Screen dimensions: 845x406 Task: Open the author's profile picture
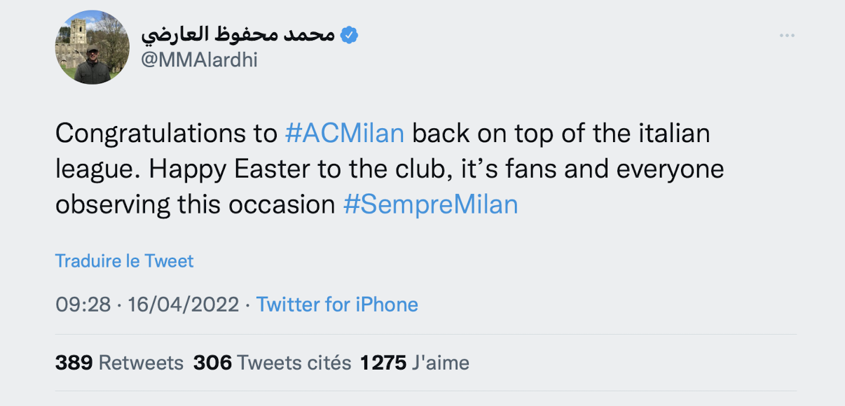click(x=92, y=48)
